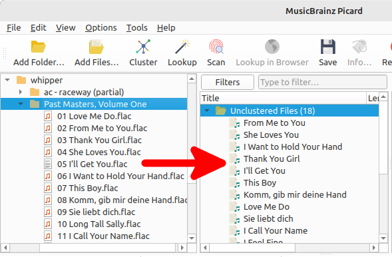Click the music icon of 10 Long Tall Sally.flac

point(48,224)
